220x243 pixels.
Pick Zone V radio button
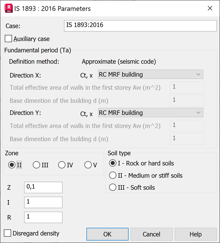88,165
